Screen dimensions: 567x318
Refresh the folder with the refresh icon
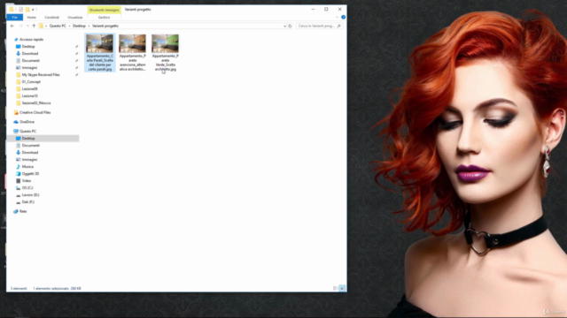tap(290, 26)
